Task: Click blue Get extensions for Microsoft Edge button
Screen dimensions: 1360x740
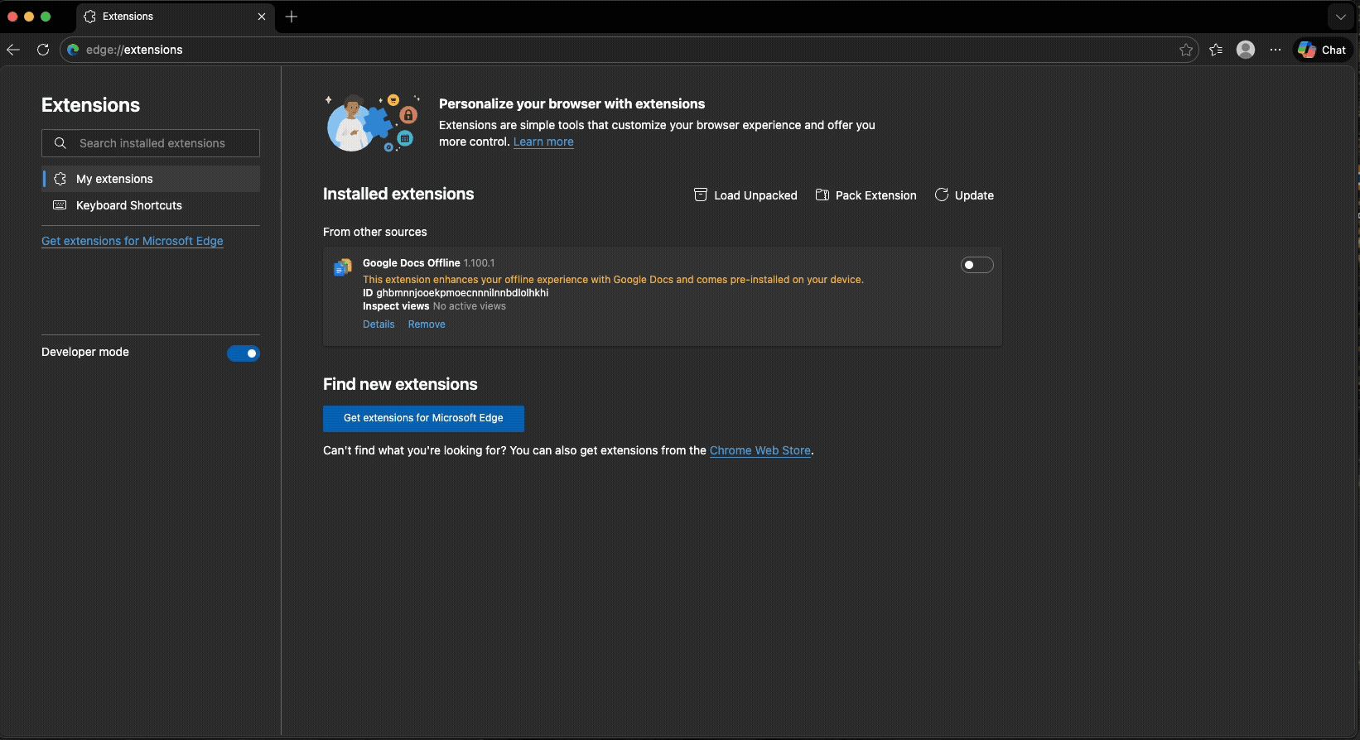Action: click(x=423, y=418)
